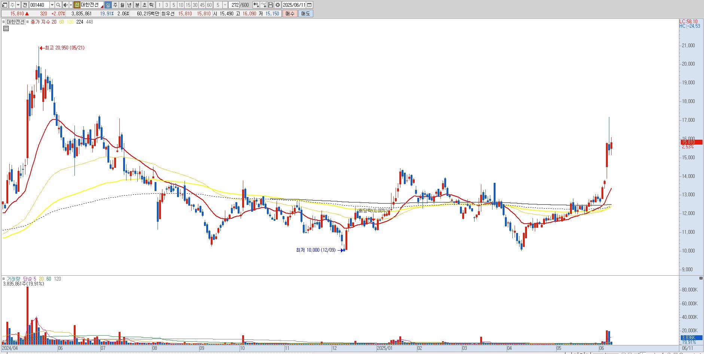
Task: Select the '1' interval preset button
Action: (x=159, y=5)
